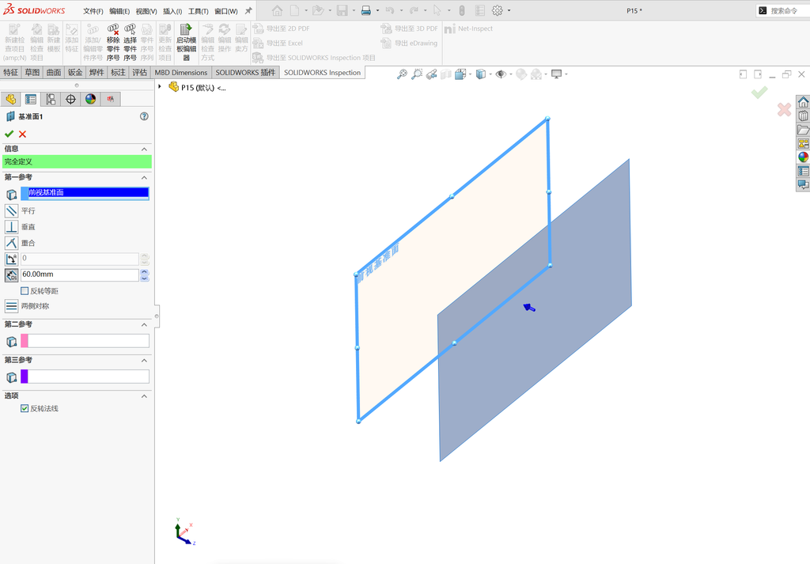Open the ConfigurationManager tab icon
The image size is (810, 564).
click(x=51, y=99)
